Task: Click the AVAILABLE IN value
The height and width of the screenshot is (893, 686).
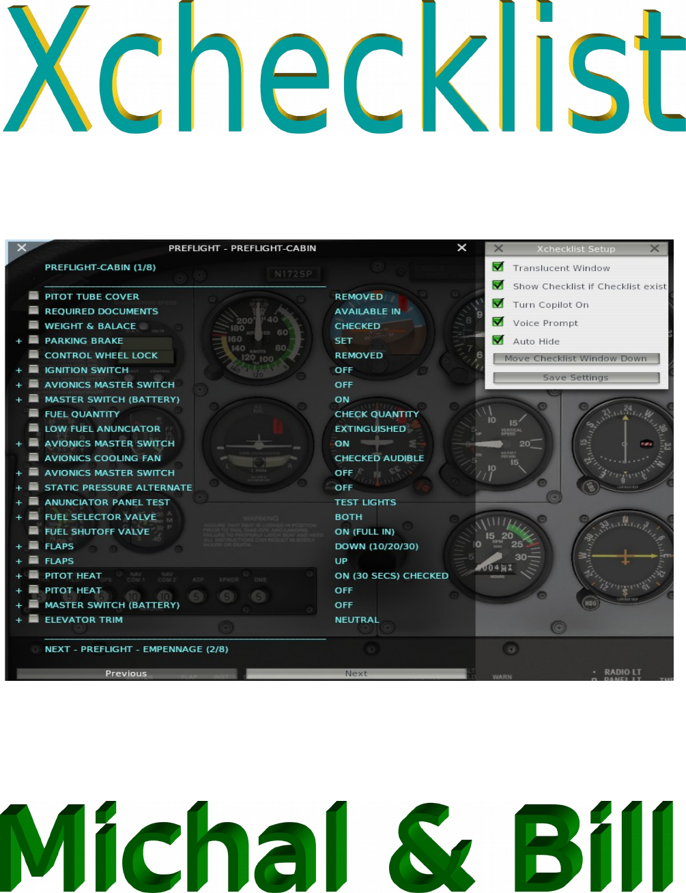Action: click(x=368, y=311)
